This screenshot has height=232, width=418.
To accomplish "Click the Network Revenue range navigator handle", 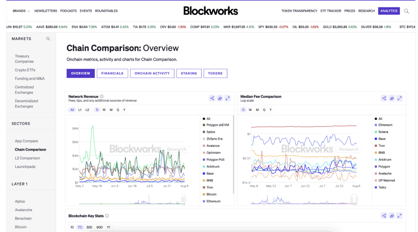I will (183, 199).
